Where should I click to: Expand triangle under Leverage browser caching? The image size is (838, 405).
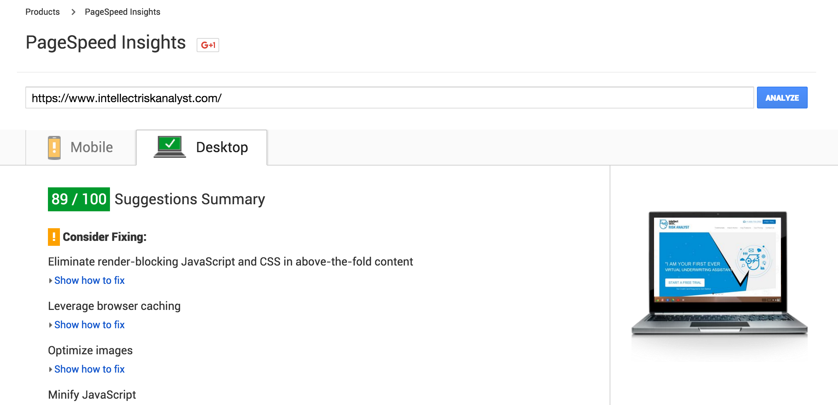pos(51,325)
